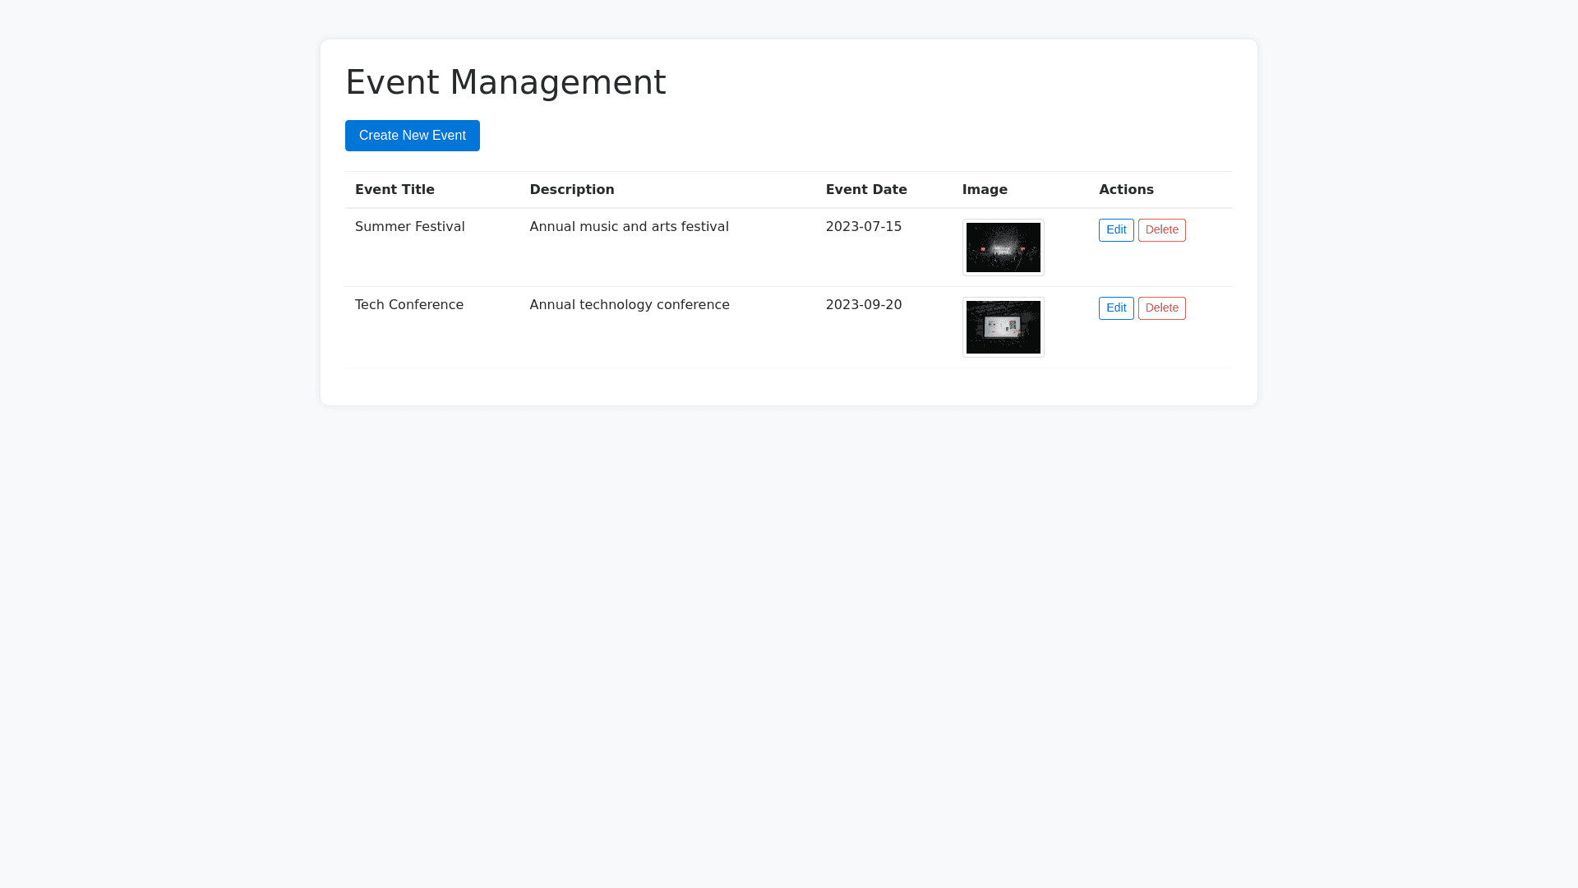1578x888 pixels.
Task: Edit the Tech Conference event
Action: (1115, 308)
